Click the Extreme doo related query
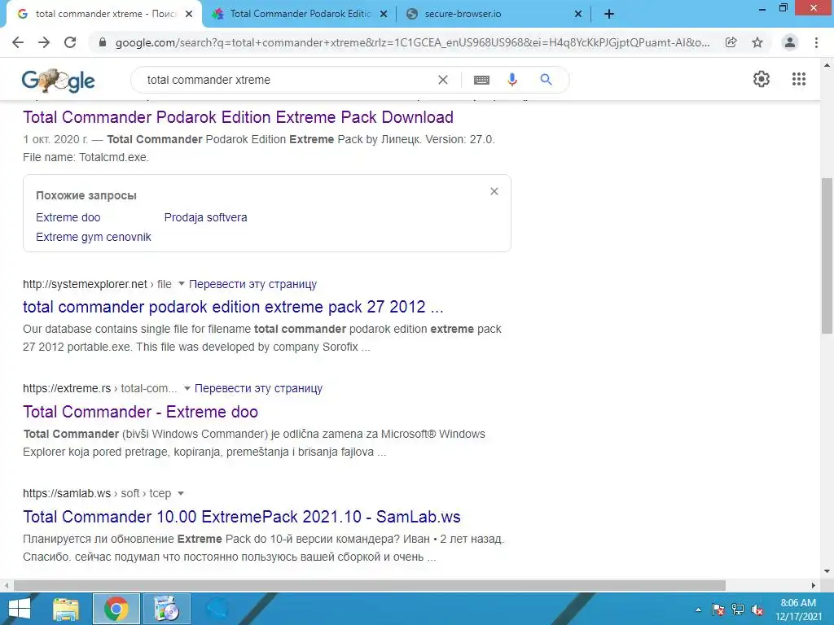 (68, 217)
